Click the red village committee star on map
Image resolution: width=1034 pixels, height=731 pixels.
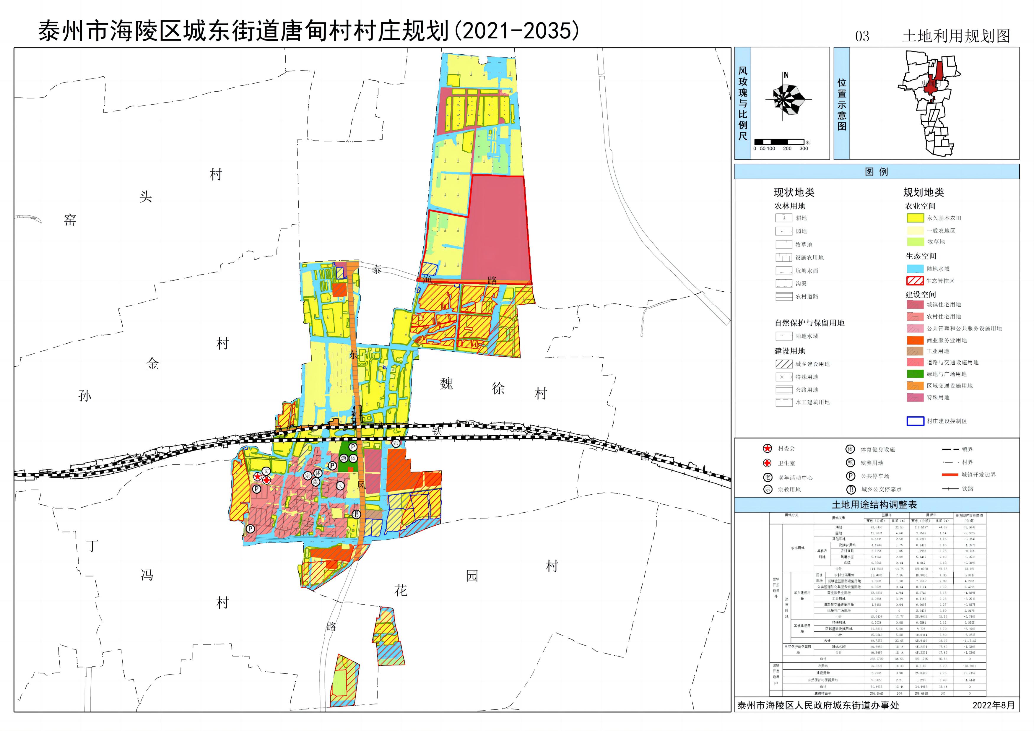tap(257, 477)
